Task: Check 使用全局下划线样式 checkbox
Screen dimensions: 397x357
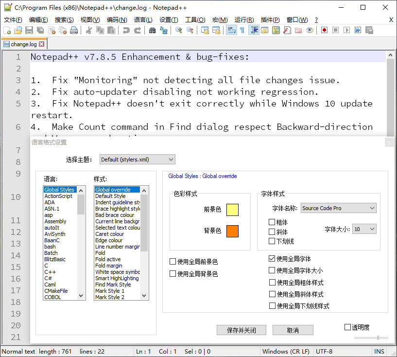Action: 272,305
